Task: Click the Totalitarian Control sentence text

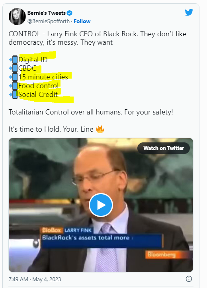Action: click(x=91, y=112)
